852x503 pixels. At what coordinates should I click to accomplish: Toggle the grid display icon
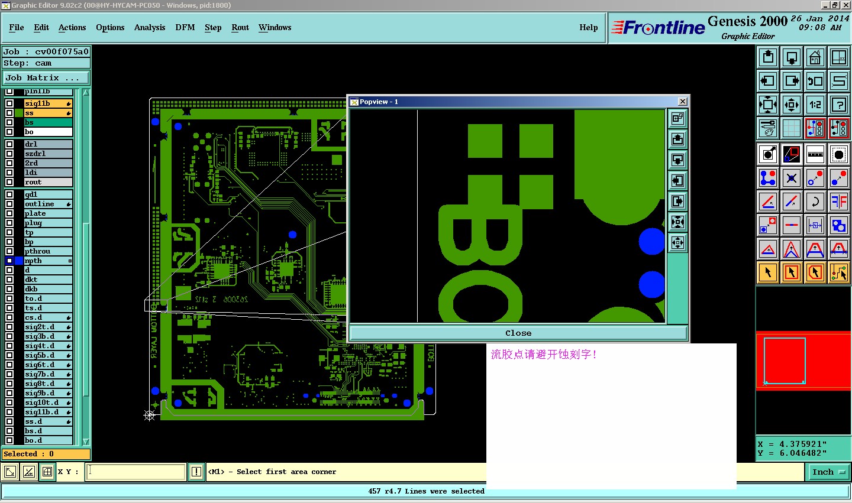point(792,128)
